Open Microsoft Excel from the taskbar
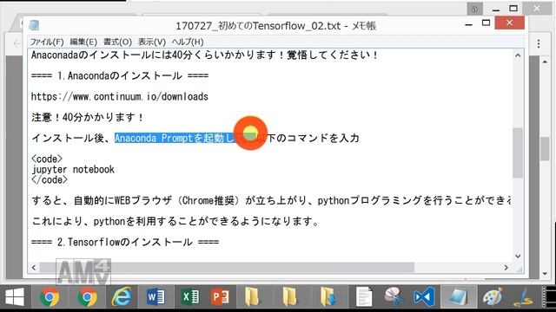Viewport: 556px width, 312px height. tap(189, 297)
